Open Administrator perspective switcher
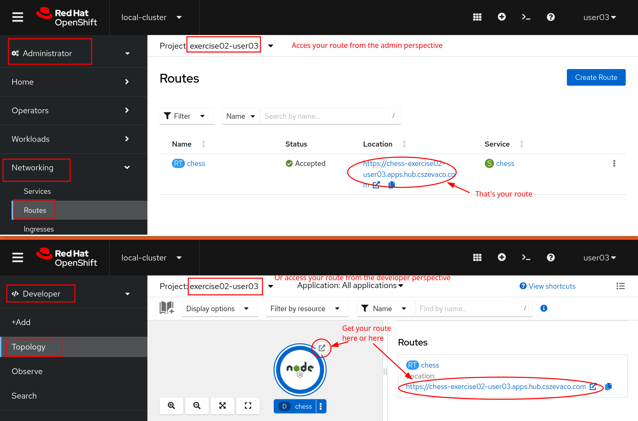This screenshot has width=638, height=421. click(71, 53)
